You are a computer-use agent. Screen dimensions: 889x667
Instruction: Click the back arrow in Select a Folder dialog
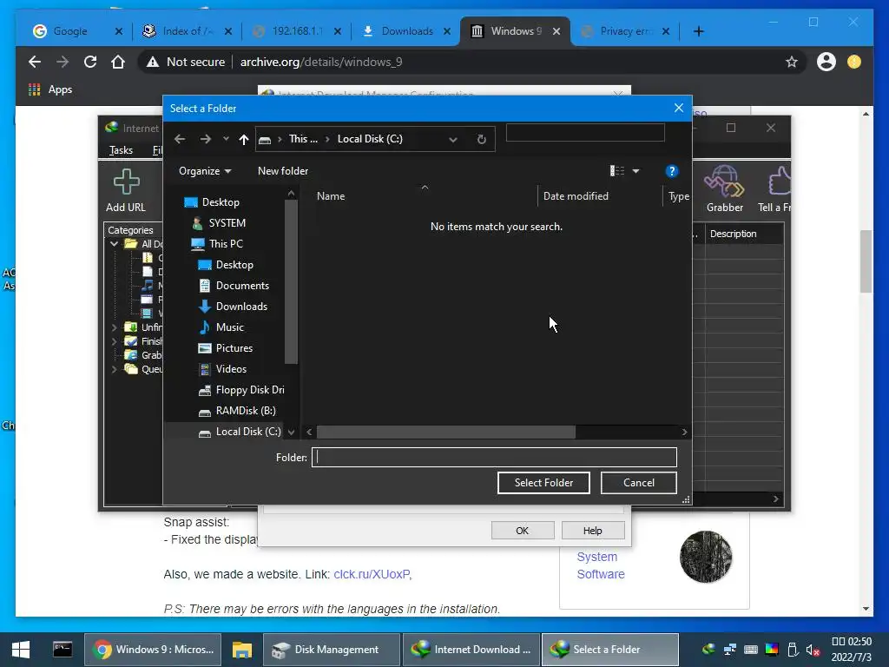click(180, 139)
